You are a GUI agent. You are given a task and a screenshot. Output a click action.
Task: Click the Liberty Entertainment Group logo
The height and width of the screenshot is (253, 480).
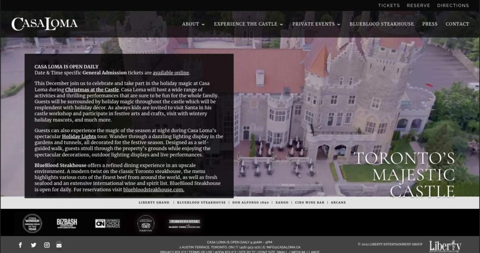pos(445,246)
